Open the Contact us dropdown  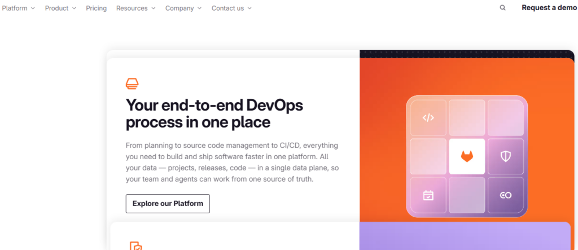(231, 8)
